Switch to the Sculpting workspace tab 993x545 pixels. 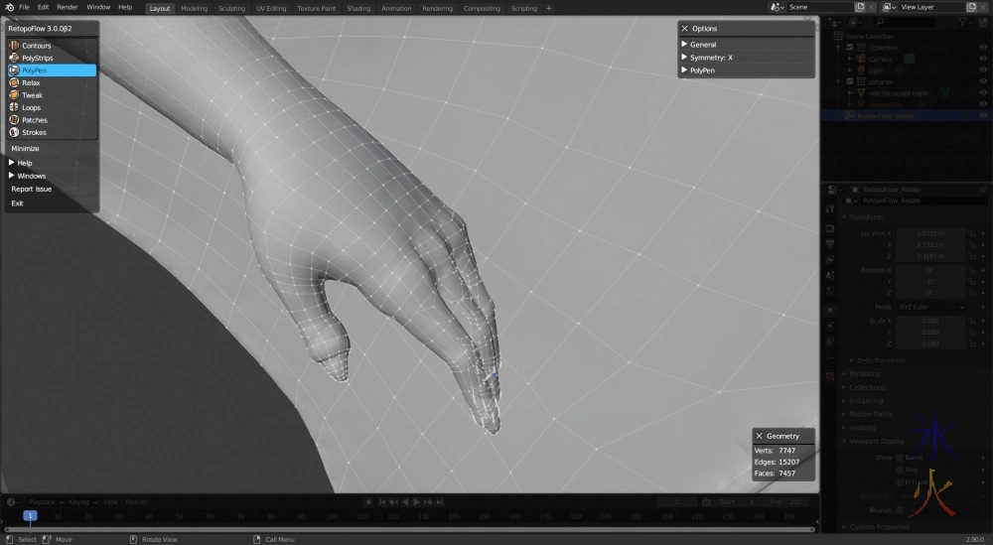coord(231,8)
